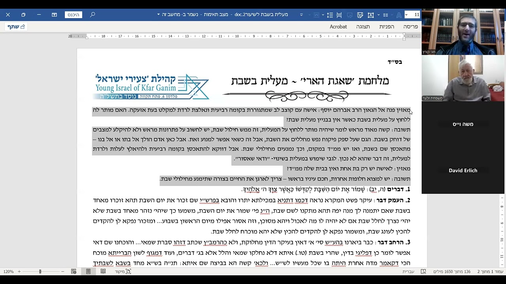This screenshot has height=284, width=506.
Task: Click the page break icon in toolbar
Action: click(x=339, y=15)
